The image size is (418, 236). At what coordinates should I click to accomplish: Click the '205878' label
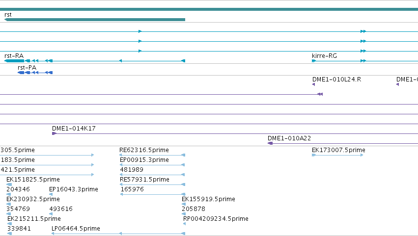(194, 209)
